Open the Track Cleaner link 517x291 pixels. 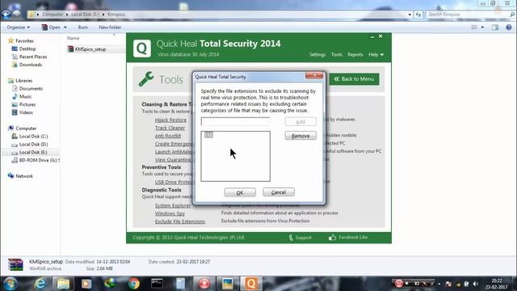(170, 128)
